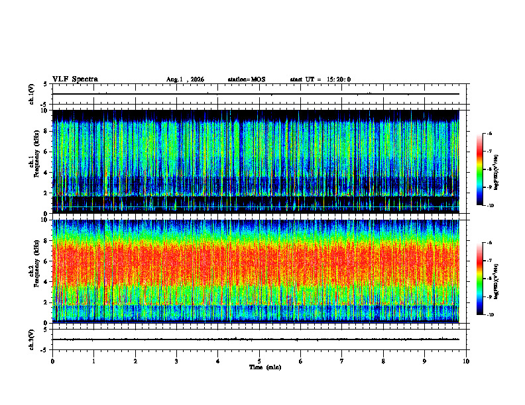Image resolution: width=525 pixels, height=405 pixels.
Task: Click ch.1 frequency tick label "8"
Action: coord(46,131)
